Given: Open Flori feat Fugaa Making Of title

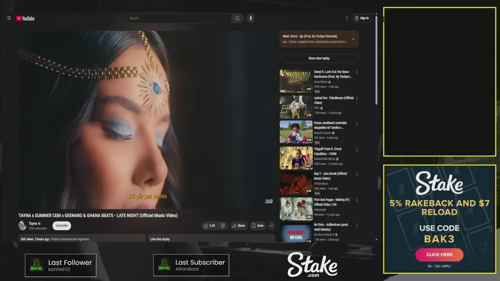Looking at the screenshot, I should (x=332, y=202).
